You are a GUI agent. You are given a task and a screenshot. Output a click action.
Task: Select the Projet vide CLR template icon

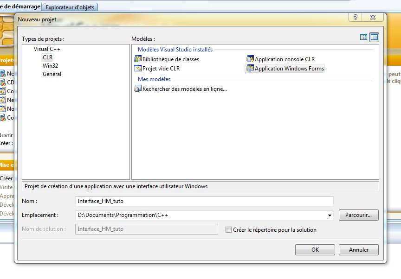coord(137,69)
